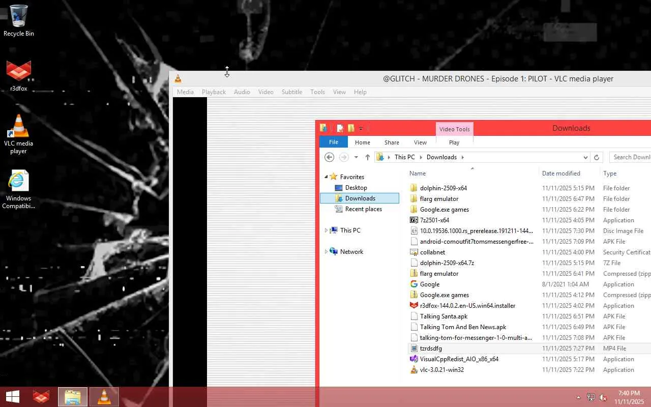The width and height of the screenshot is (651, 407).
Task: Click the 8/1/2021 1:04 AM date cell
Action: (x=566, y=284)
